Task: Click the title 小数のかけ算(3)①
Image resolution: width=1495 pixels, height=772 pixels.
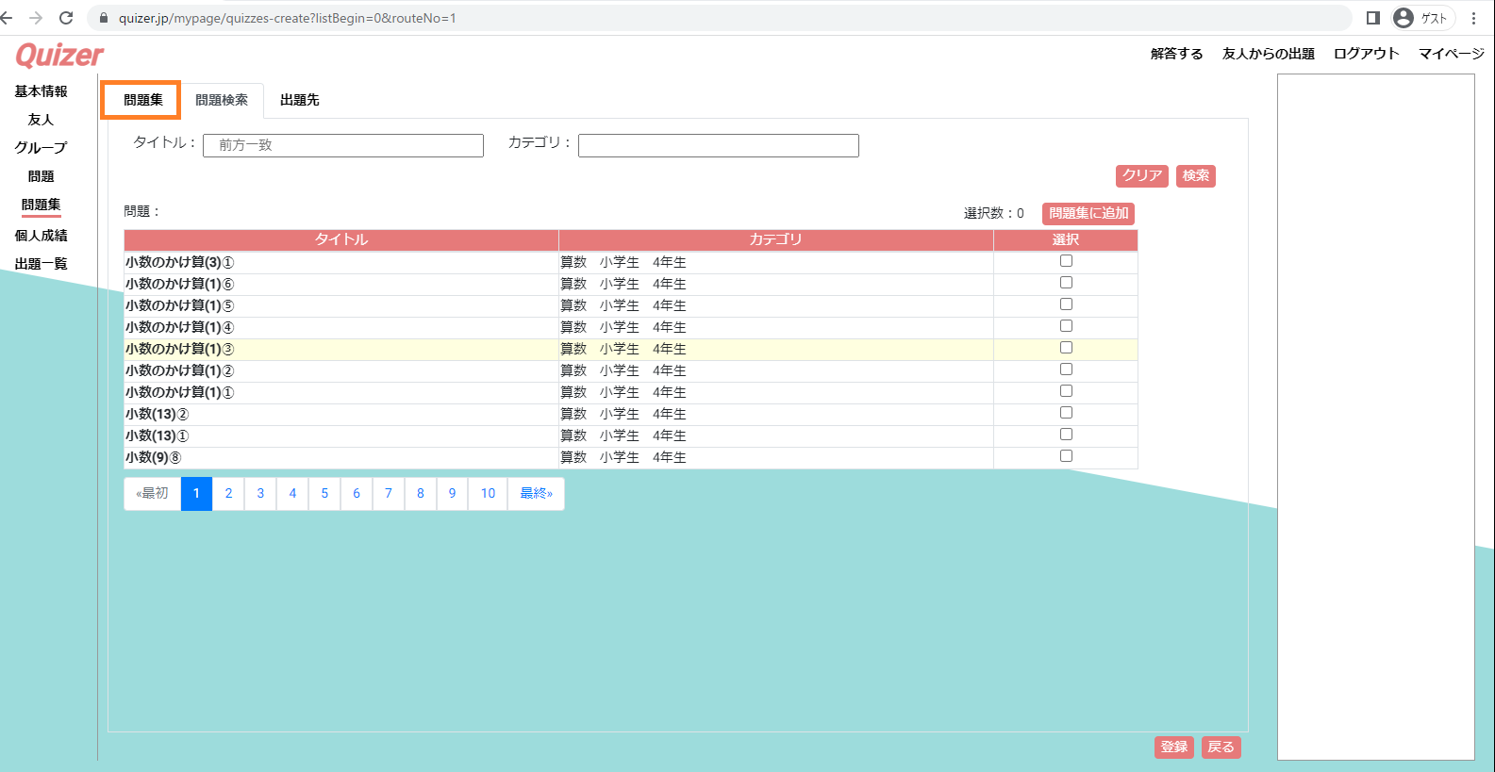Action: 179,262
